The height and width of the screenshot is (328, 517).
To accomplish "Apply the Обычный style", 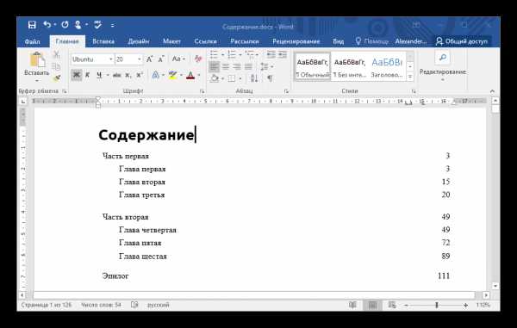I will [312, 67].
